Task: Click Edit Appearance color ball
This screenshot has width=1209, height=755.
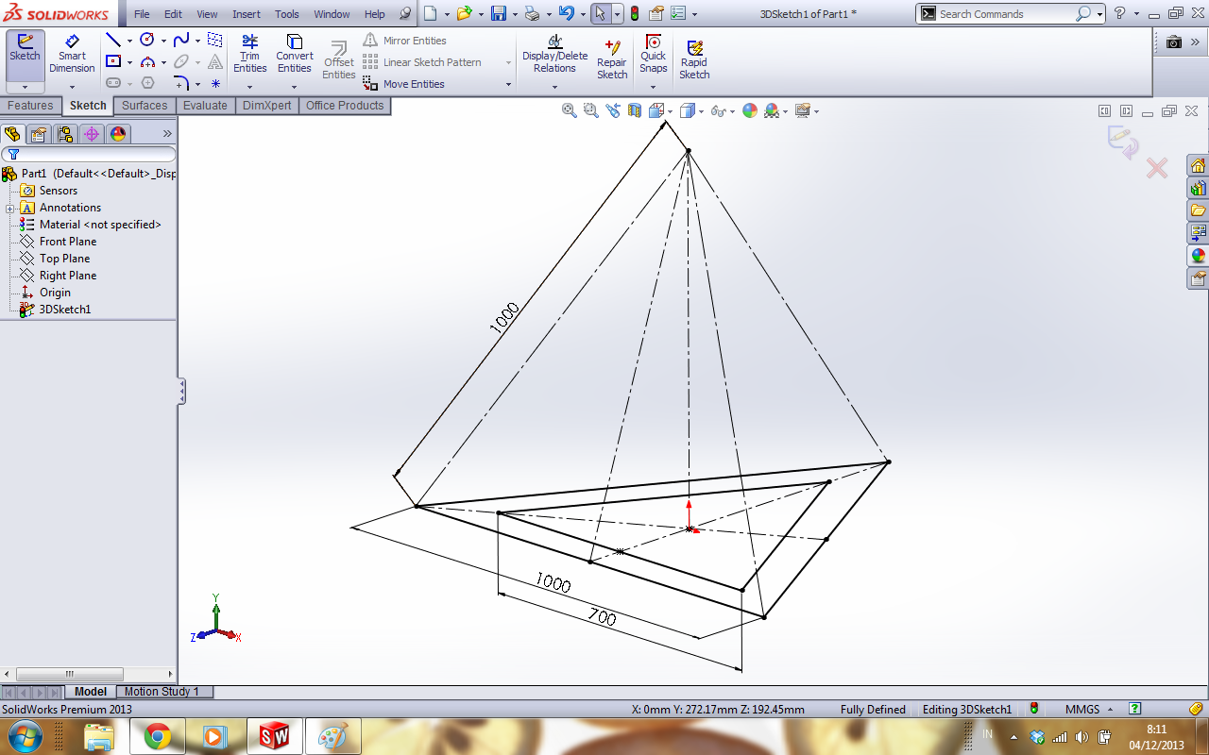Action: [x=750, y=110]
